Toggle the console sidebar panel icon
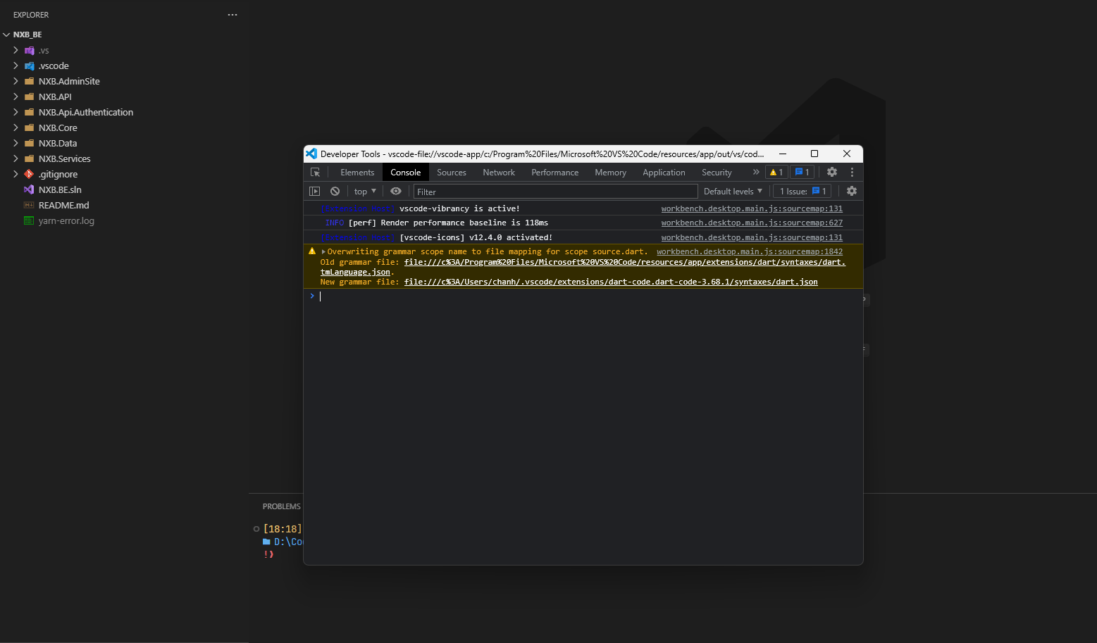The height and width of the screenshot is (643, 1097). (314, 191)
